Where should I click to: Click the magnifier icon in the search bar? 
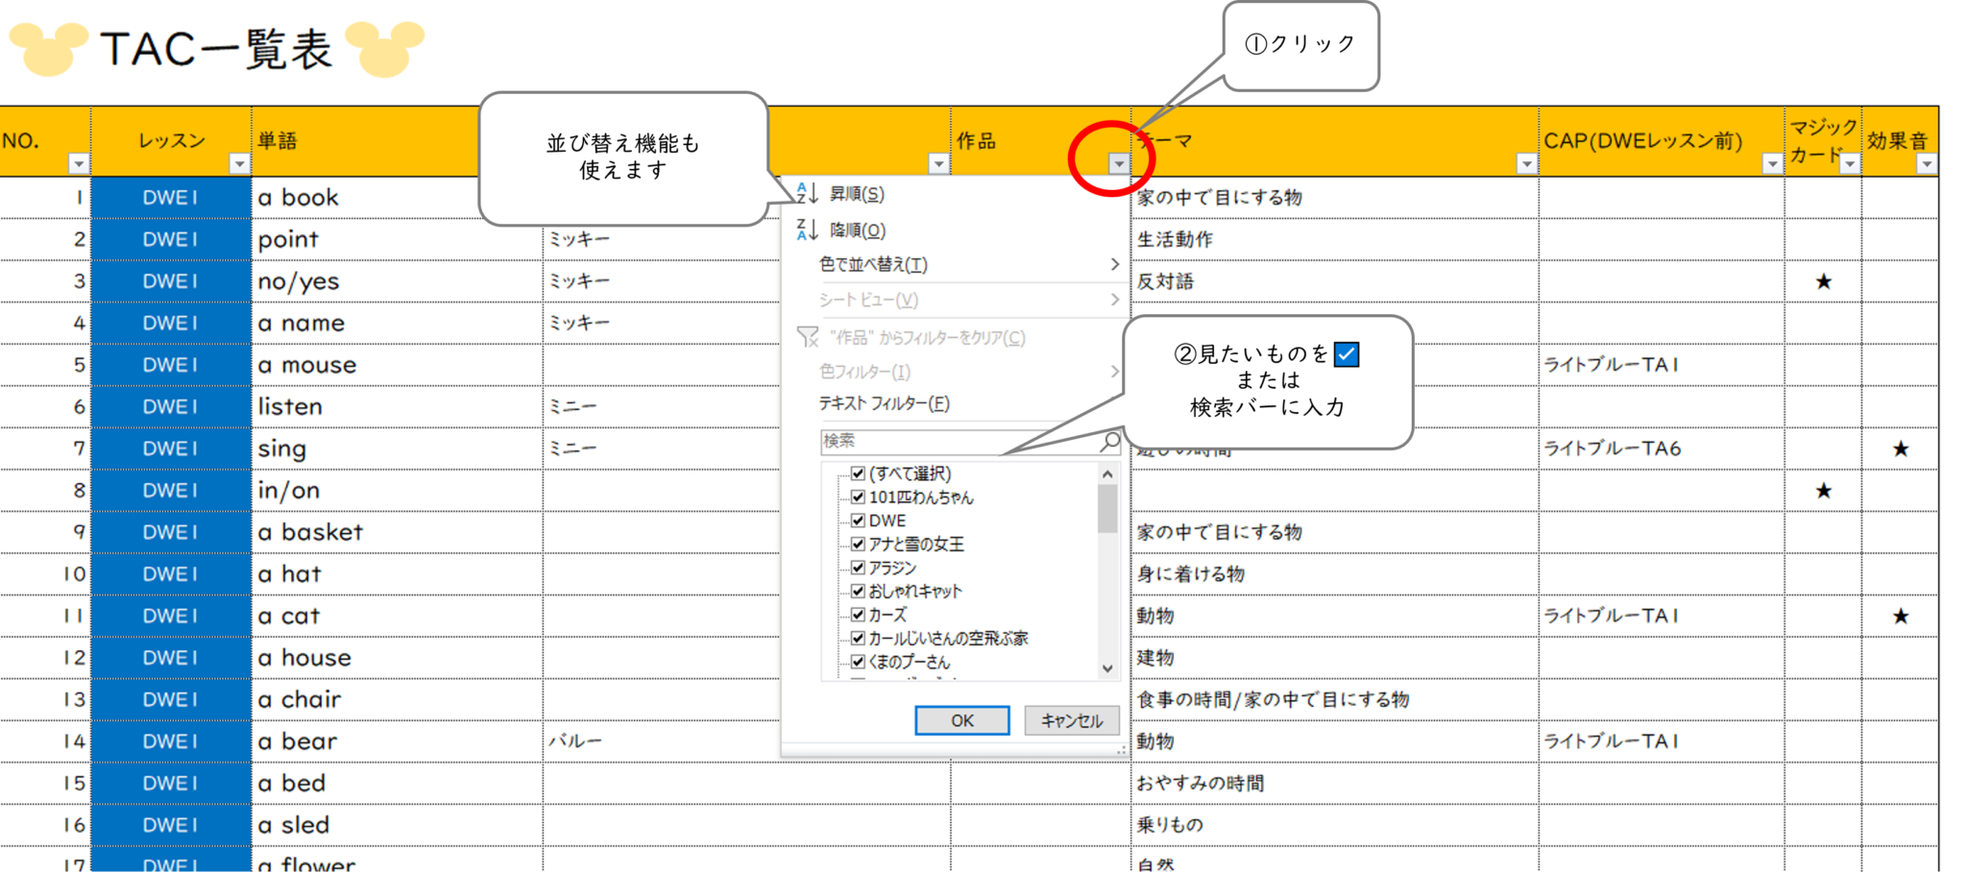(1109, 443)
